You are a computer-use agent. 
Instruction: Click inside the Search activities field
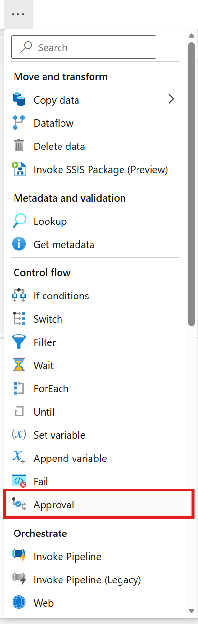tap(84, 47)
